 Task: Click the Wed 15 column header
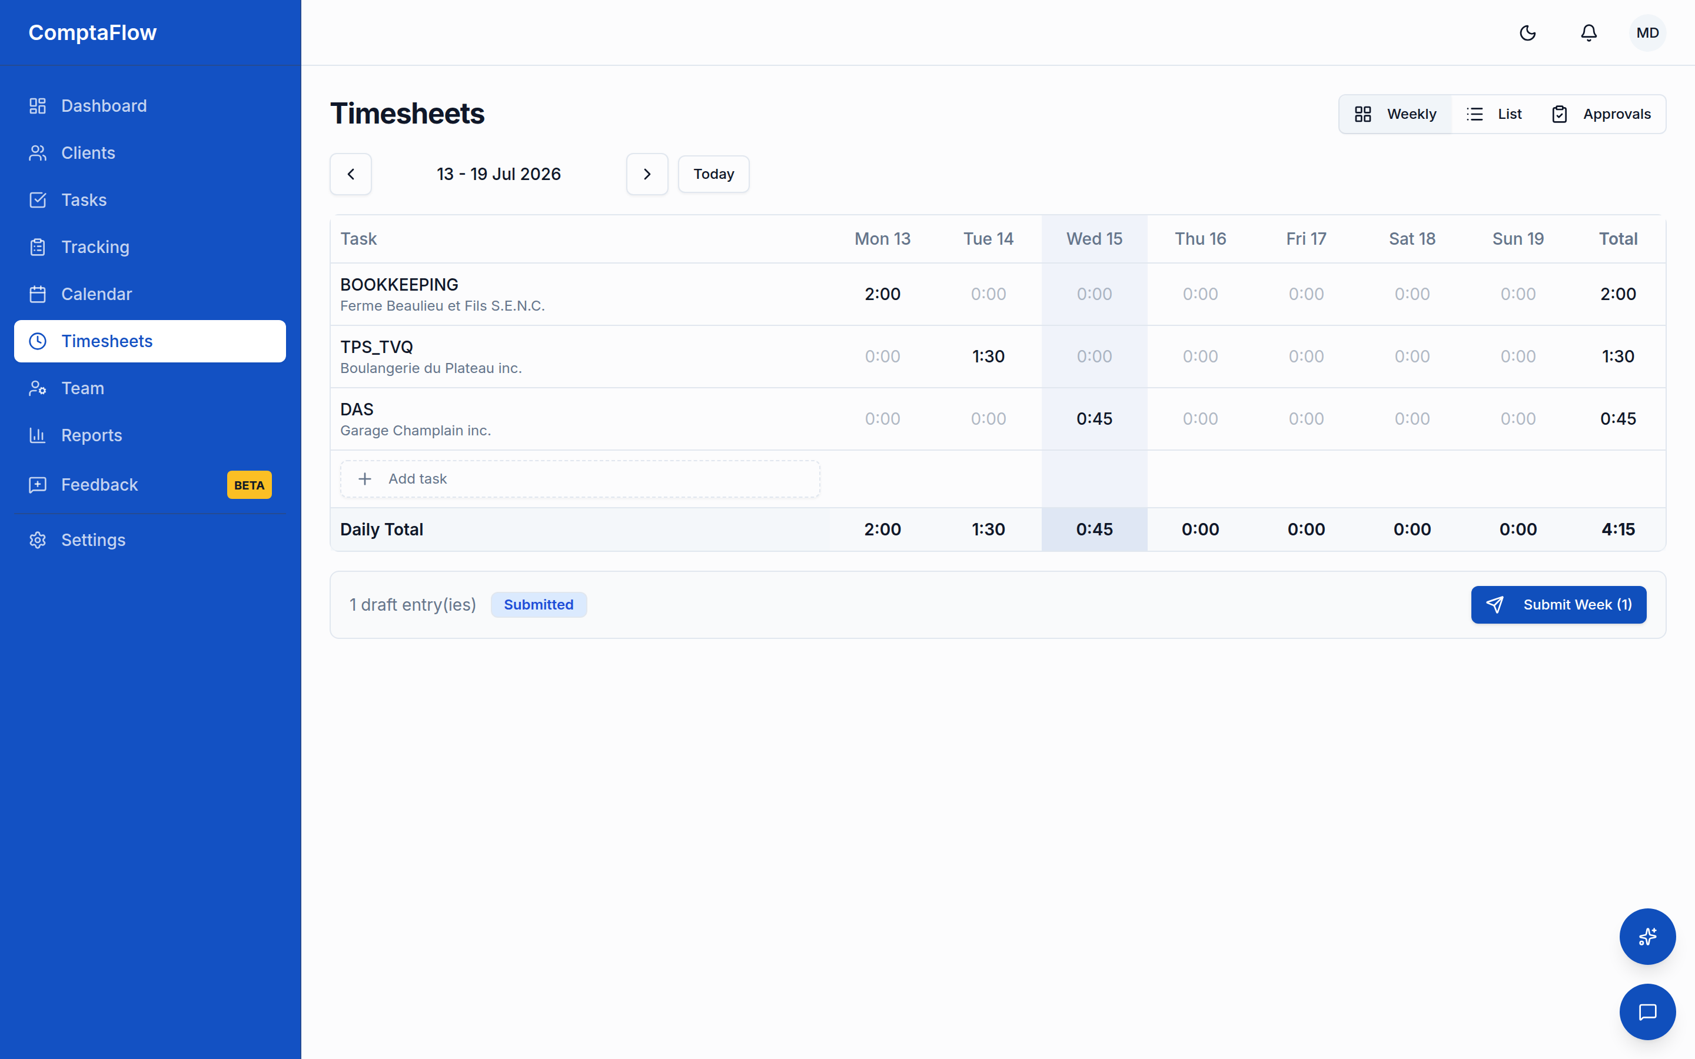[x=1094, y=239]
